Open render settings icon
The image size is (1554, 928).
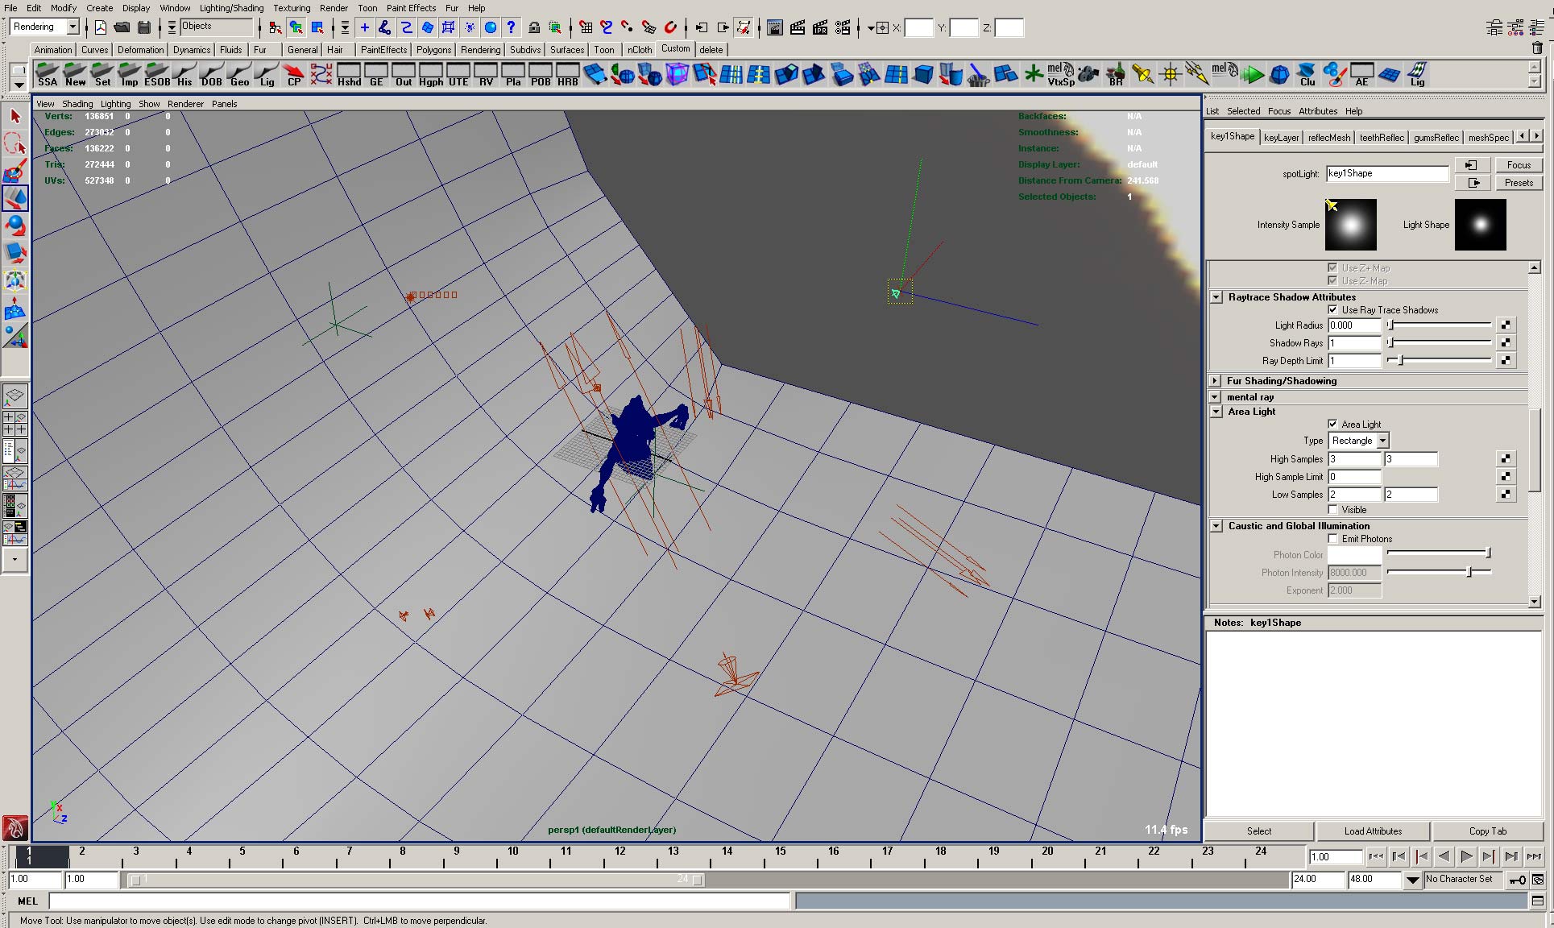point(843,27)
